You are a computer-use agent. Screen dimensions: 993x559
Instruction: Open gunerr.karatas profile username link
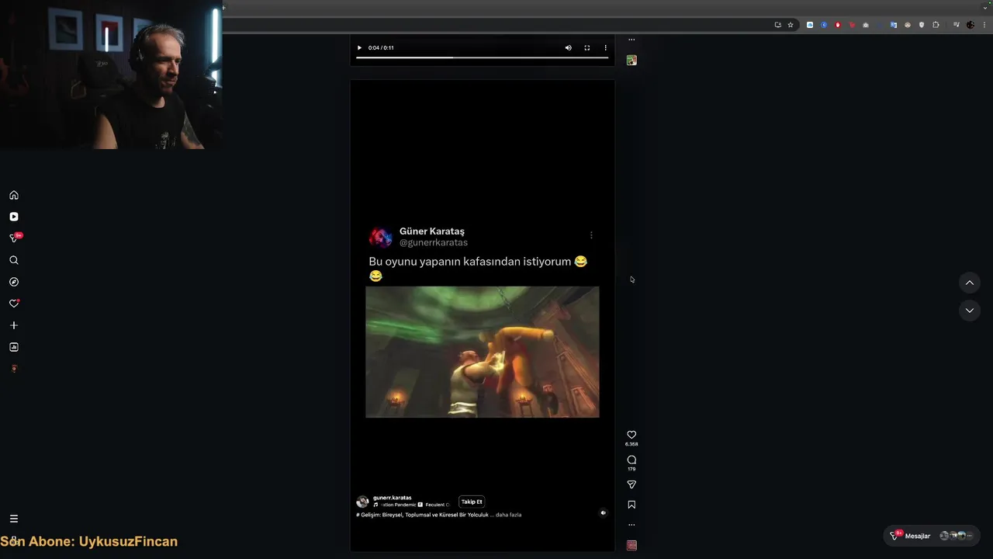click(393, 498)
